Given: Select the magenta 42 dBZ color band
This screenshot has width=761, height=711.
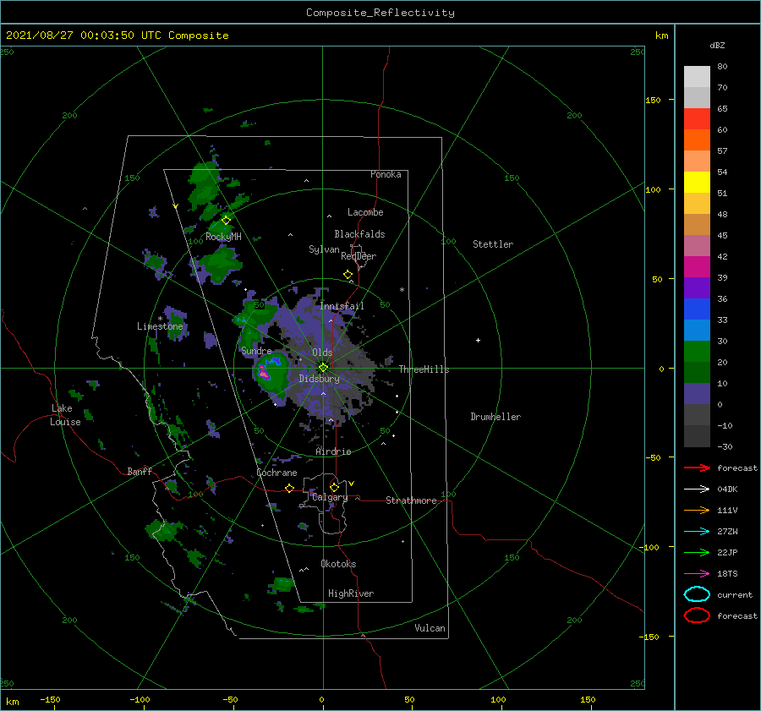Looking at the screenshot, I should [697, 266].
